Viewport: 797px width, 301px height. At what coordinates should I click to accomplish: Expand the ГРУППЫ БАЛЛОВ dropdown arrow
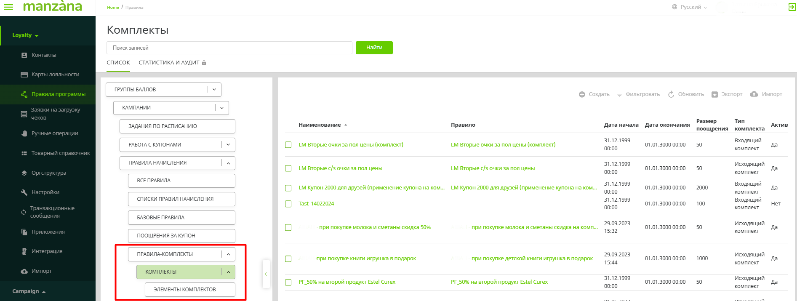pyautogui.click(x=214, y=90)
